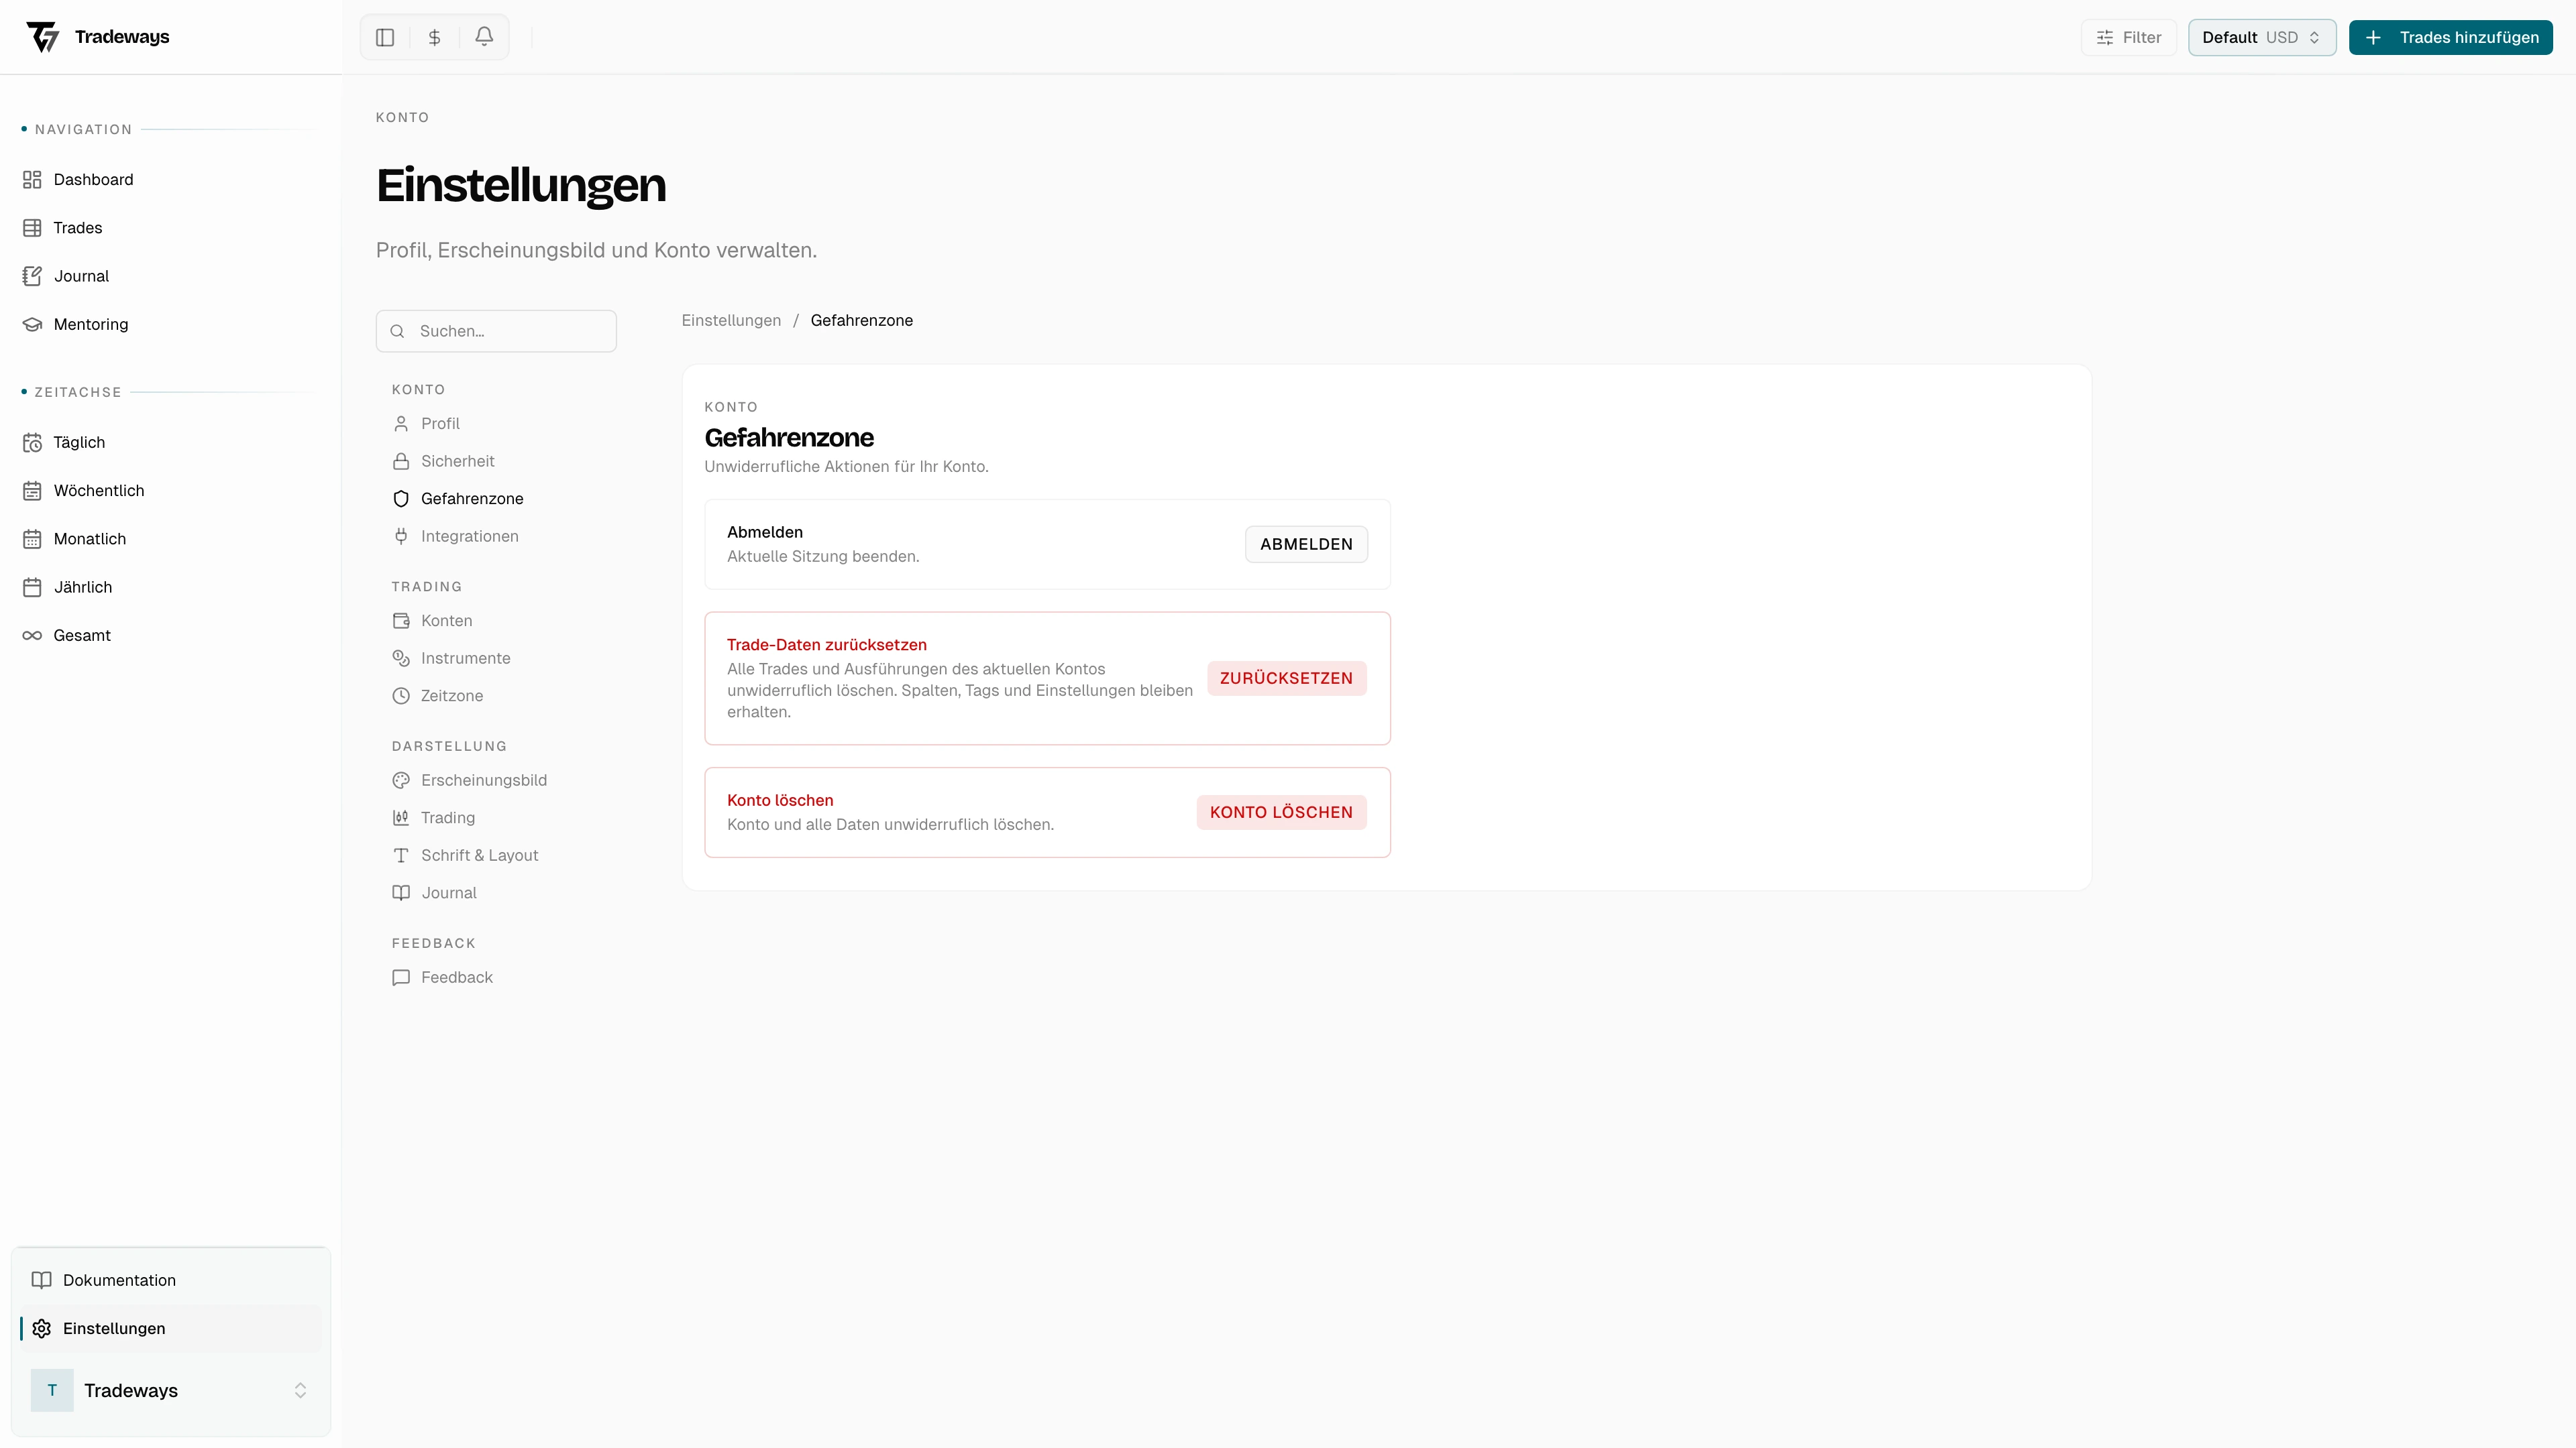The height and width of the screenshot is (1448, 2576).
Task: Switch to Sicherheit settings section
Action: click(x=457, y=461)
